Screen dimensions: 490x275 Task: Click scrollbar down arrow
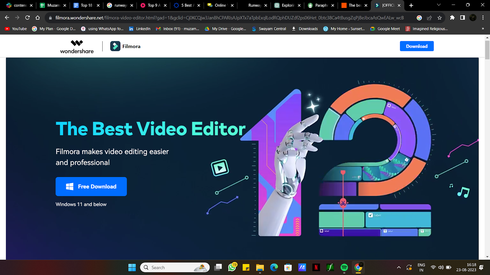[x=487, y=257]
